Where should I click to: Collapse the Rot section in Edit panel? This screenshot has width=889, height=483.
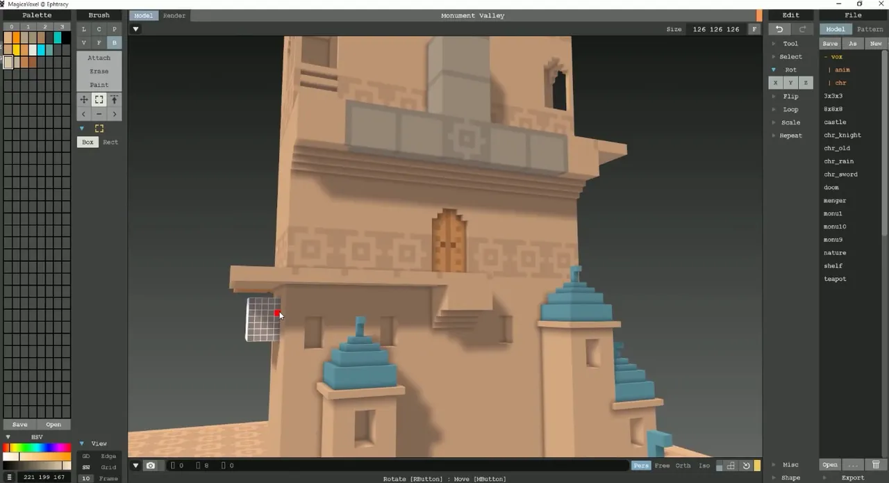790,69
